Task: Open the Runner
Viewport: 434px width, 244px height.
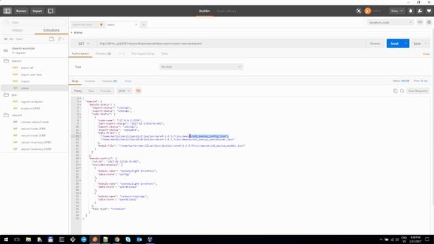Action: click(21, 11)
